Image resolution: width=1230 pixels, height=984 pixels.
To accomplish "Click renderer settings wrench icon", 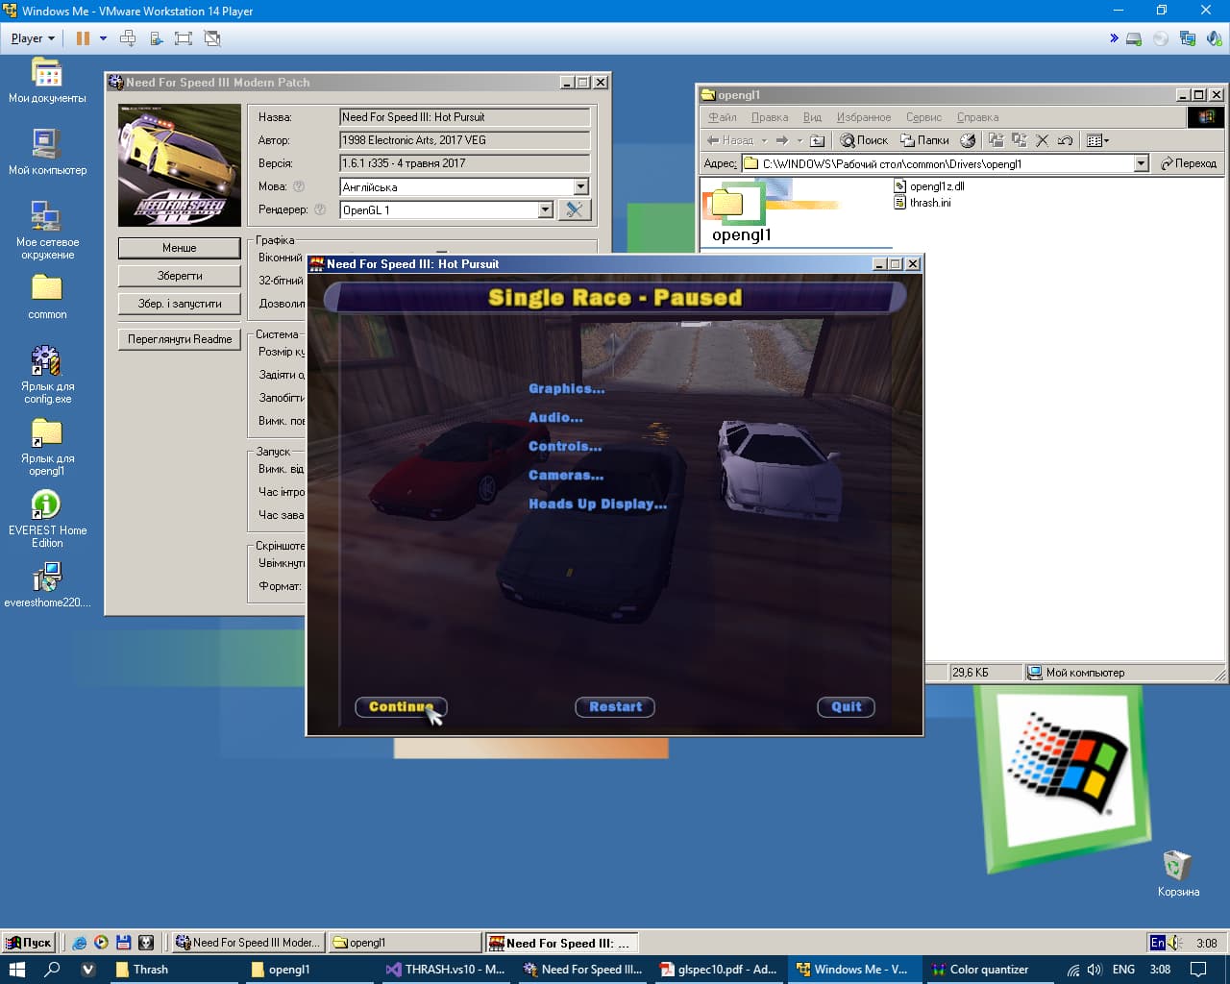I will (x=575, y=209).
